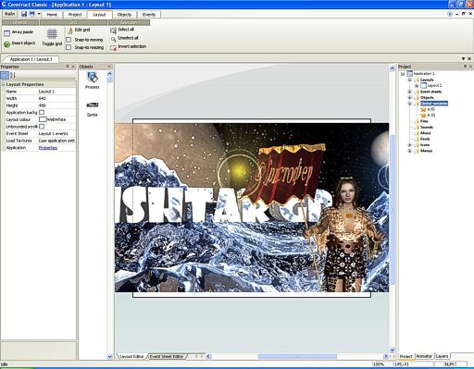Enable Snap-to moving checkbox
Screen dimensions: 474x369
coord(69,40)
